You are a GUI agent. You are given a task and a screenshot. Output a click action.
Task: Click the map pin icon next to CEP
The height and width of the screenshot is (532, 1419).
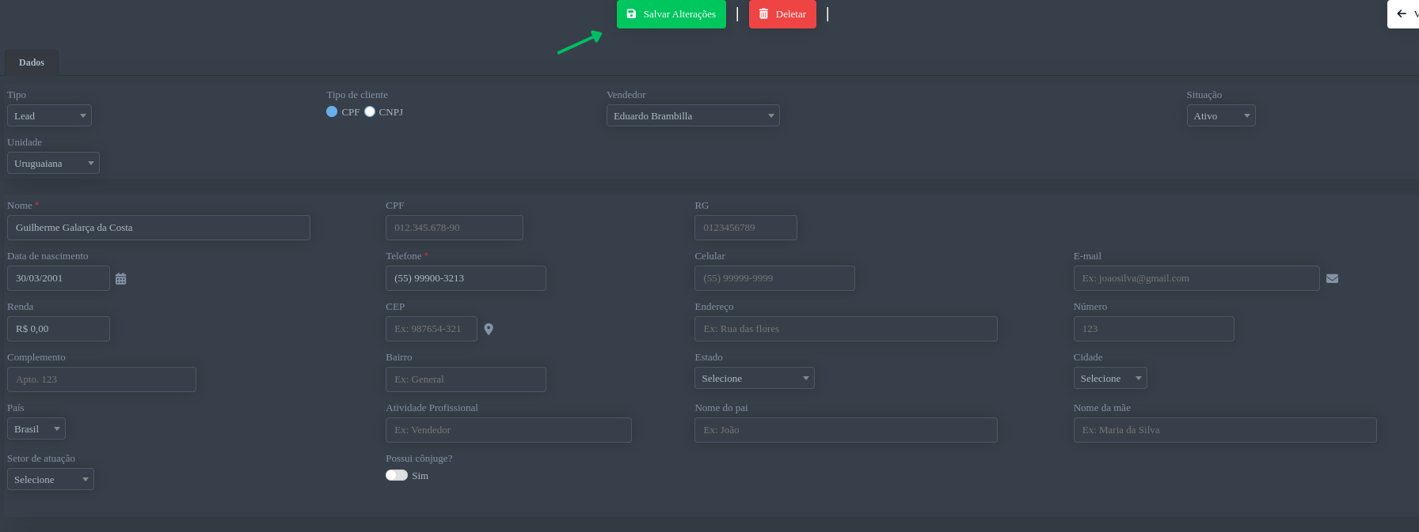[489, 330]
